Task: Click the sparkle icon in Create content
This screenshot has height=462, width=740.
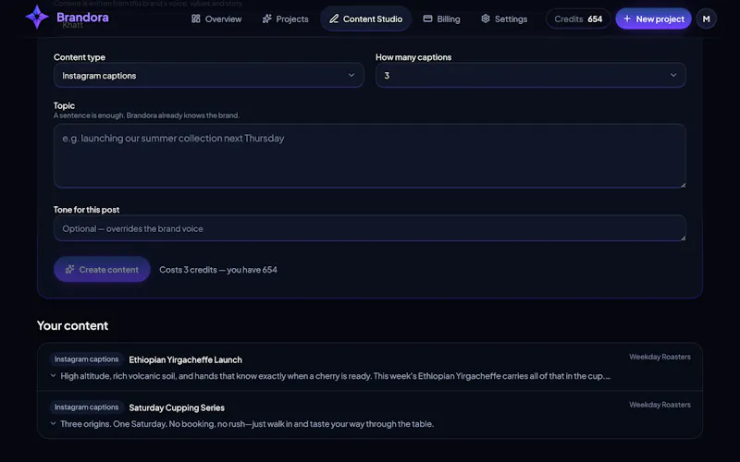Action: 70,269
